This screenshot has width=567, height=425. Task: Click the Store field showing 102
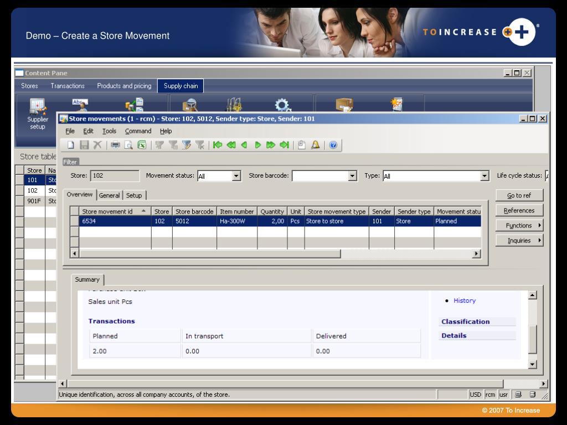coord(115,176)
